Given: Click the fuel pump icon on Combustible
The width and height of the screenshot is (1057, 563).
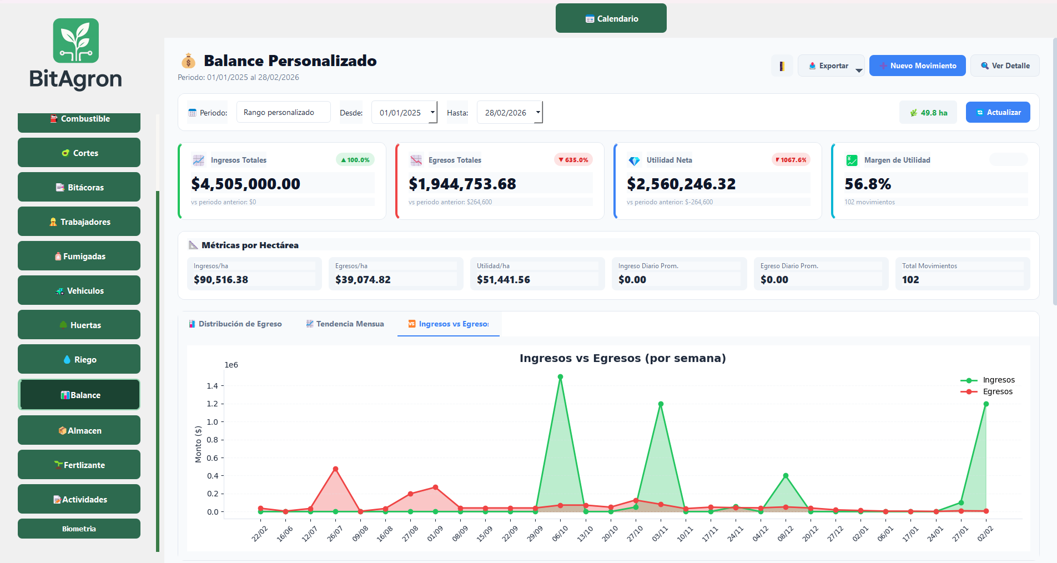Looking at the screenshot, I should coord(54,119).
